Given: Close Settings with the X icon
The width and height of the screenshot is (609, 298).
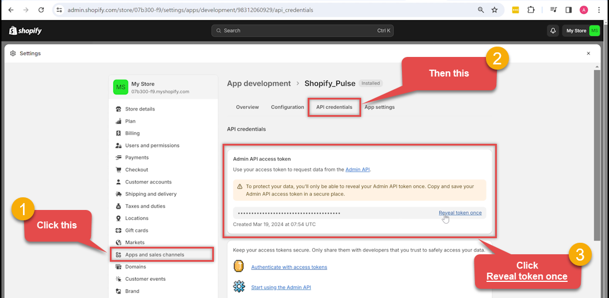Looking at the screenshot, I should 588,54.
